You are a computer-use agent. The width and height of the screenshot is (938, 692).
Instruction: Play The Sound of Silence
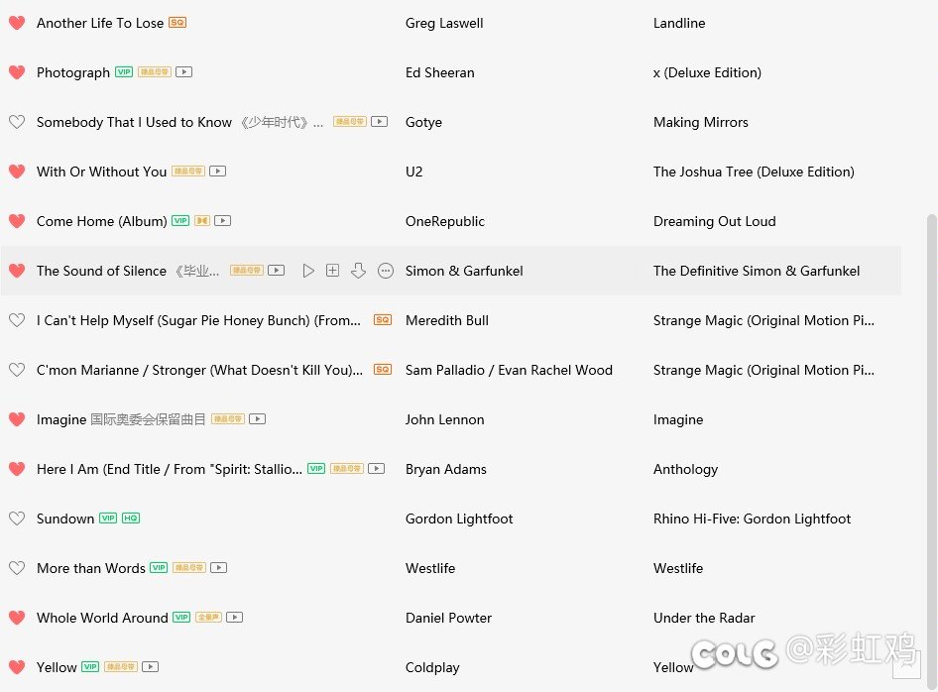tap(308, 271)
